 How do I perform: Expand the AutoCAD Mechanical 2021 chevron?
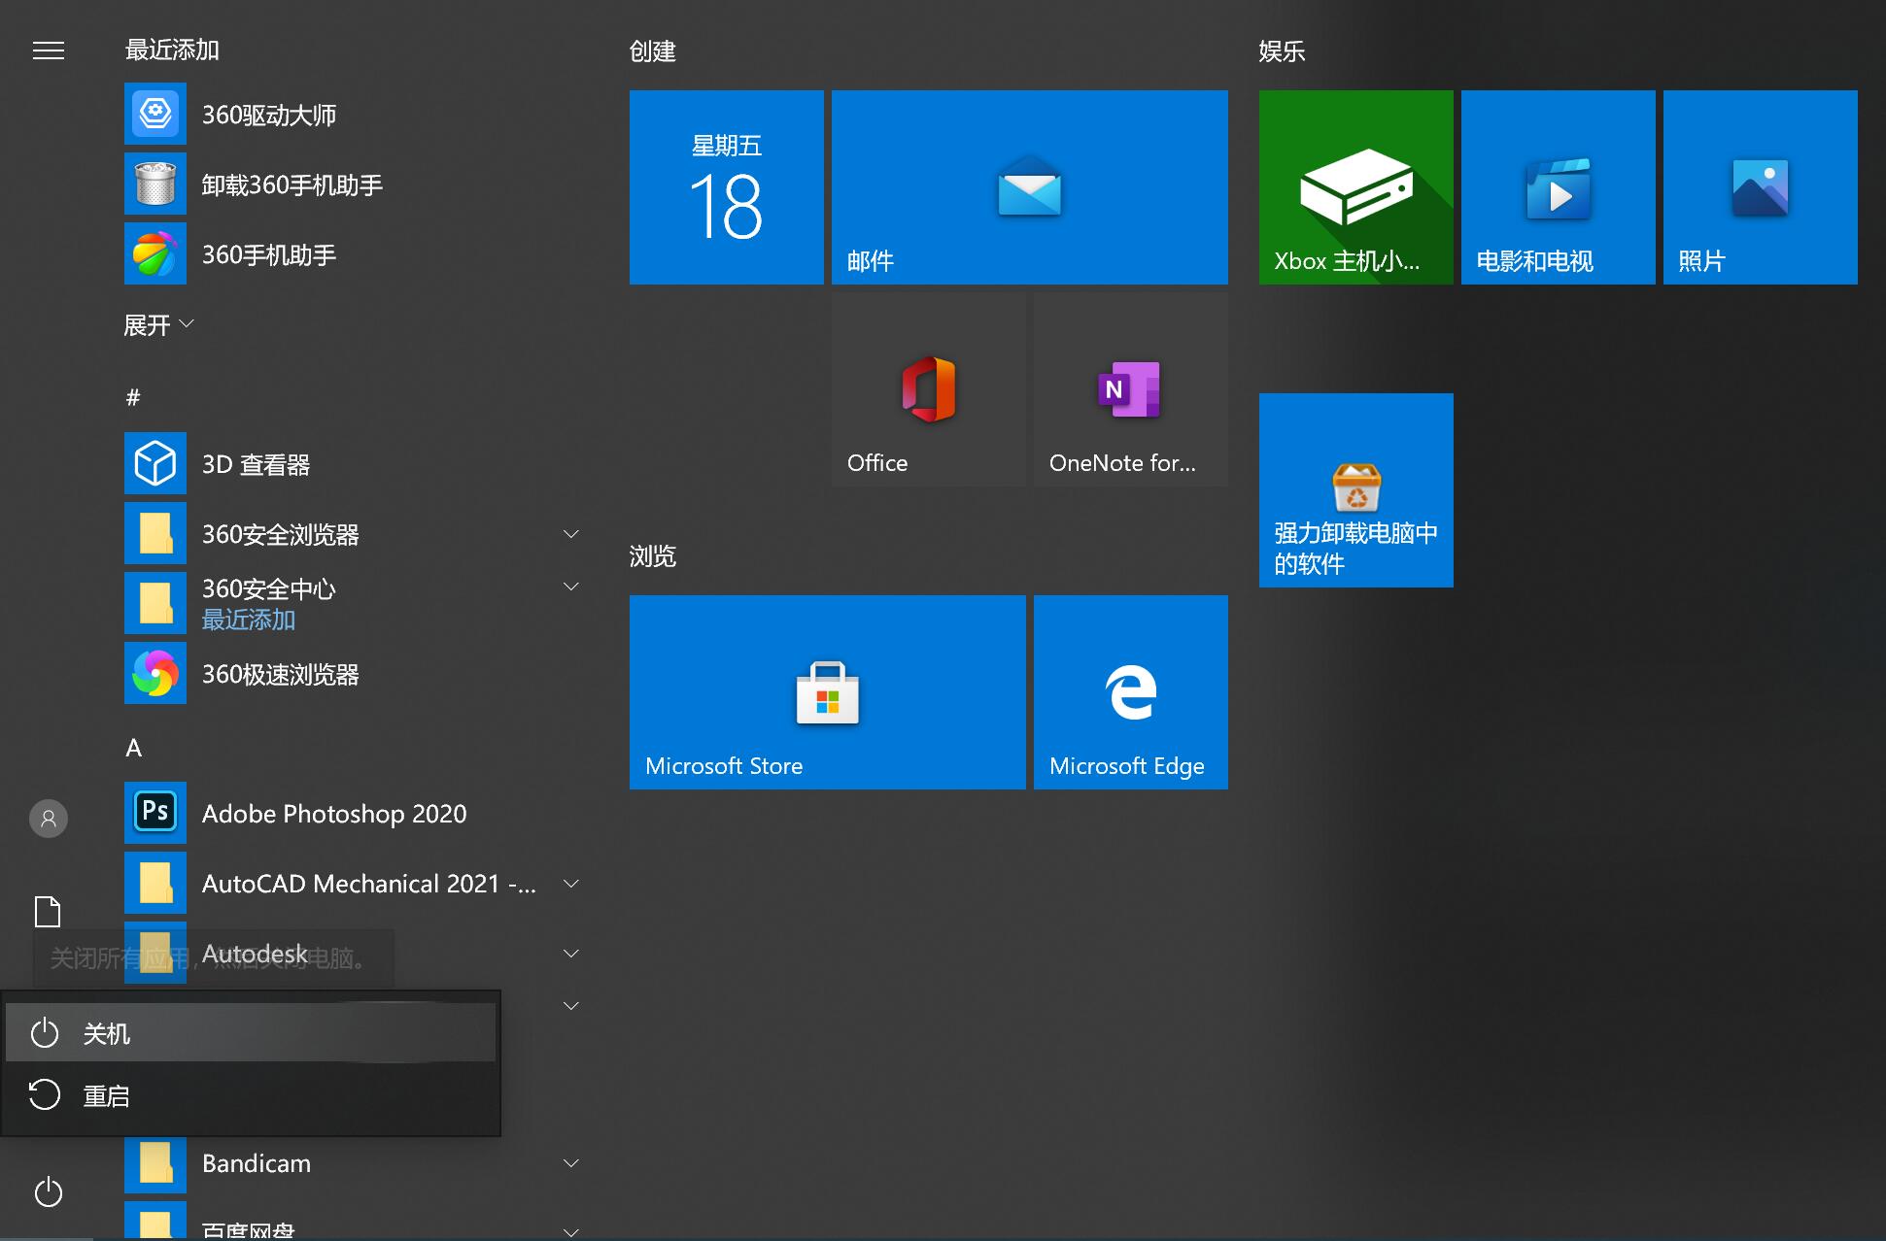coord(571,884)
